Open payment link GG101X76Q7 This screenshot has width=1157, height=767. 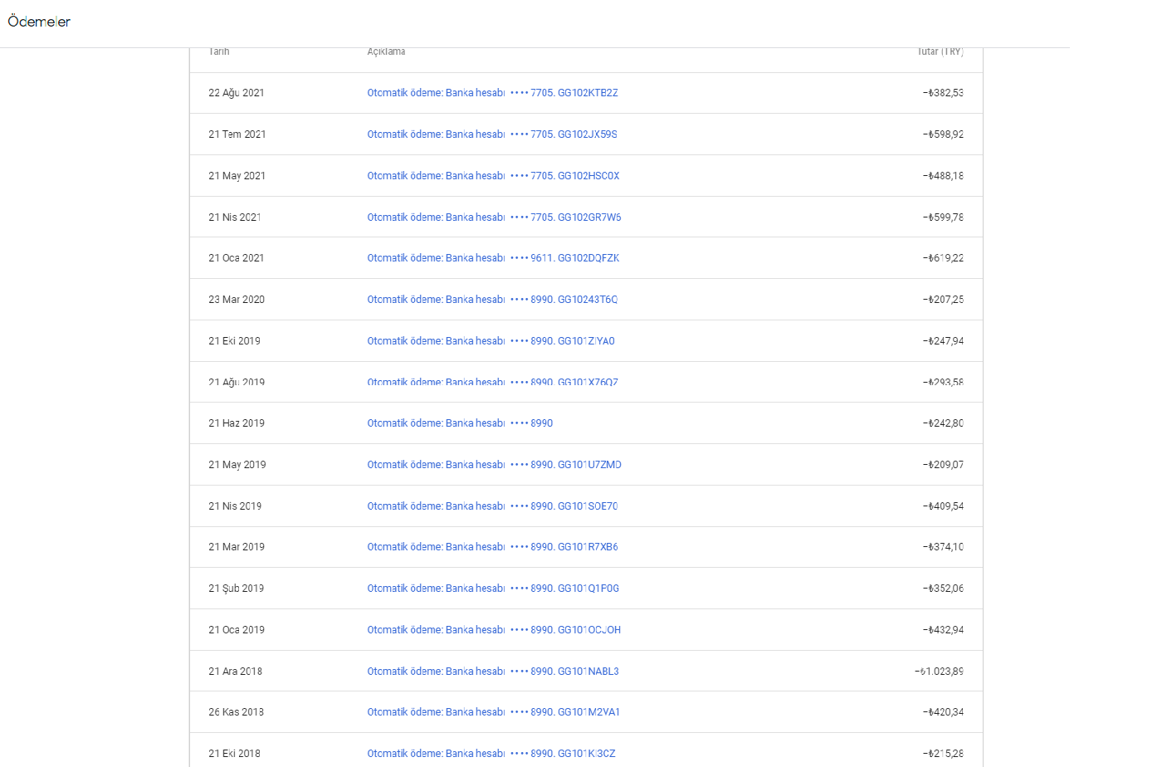pyautogui.click(x=492, y=382)
